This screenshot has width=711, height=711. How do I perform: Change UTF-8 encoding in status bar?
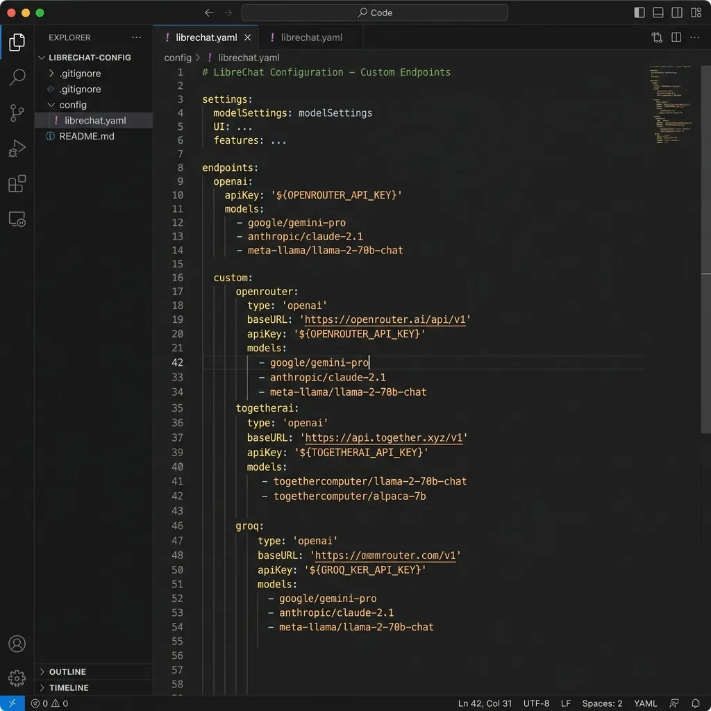(x=536, y=703)
